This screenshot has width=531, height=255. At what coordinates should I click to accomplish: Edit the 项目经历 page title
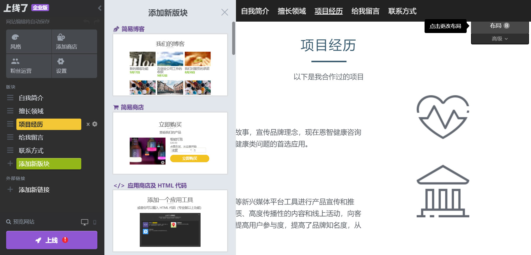(329, 45)
